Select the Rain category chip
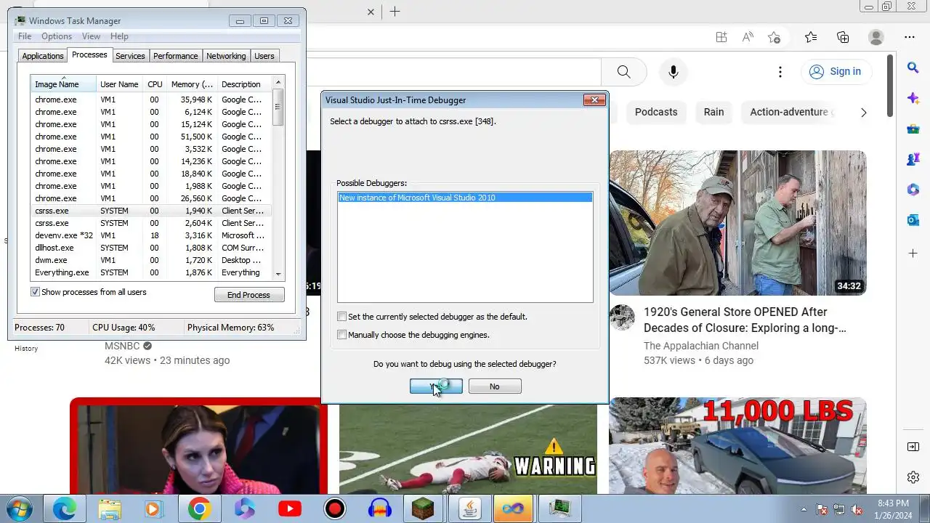The image size is (930, 523). coord(713,112)
